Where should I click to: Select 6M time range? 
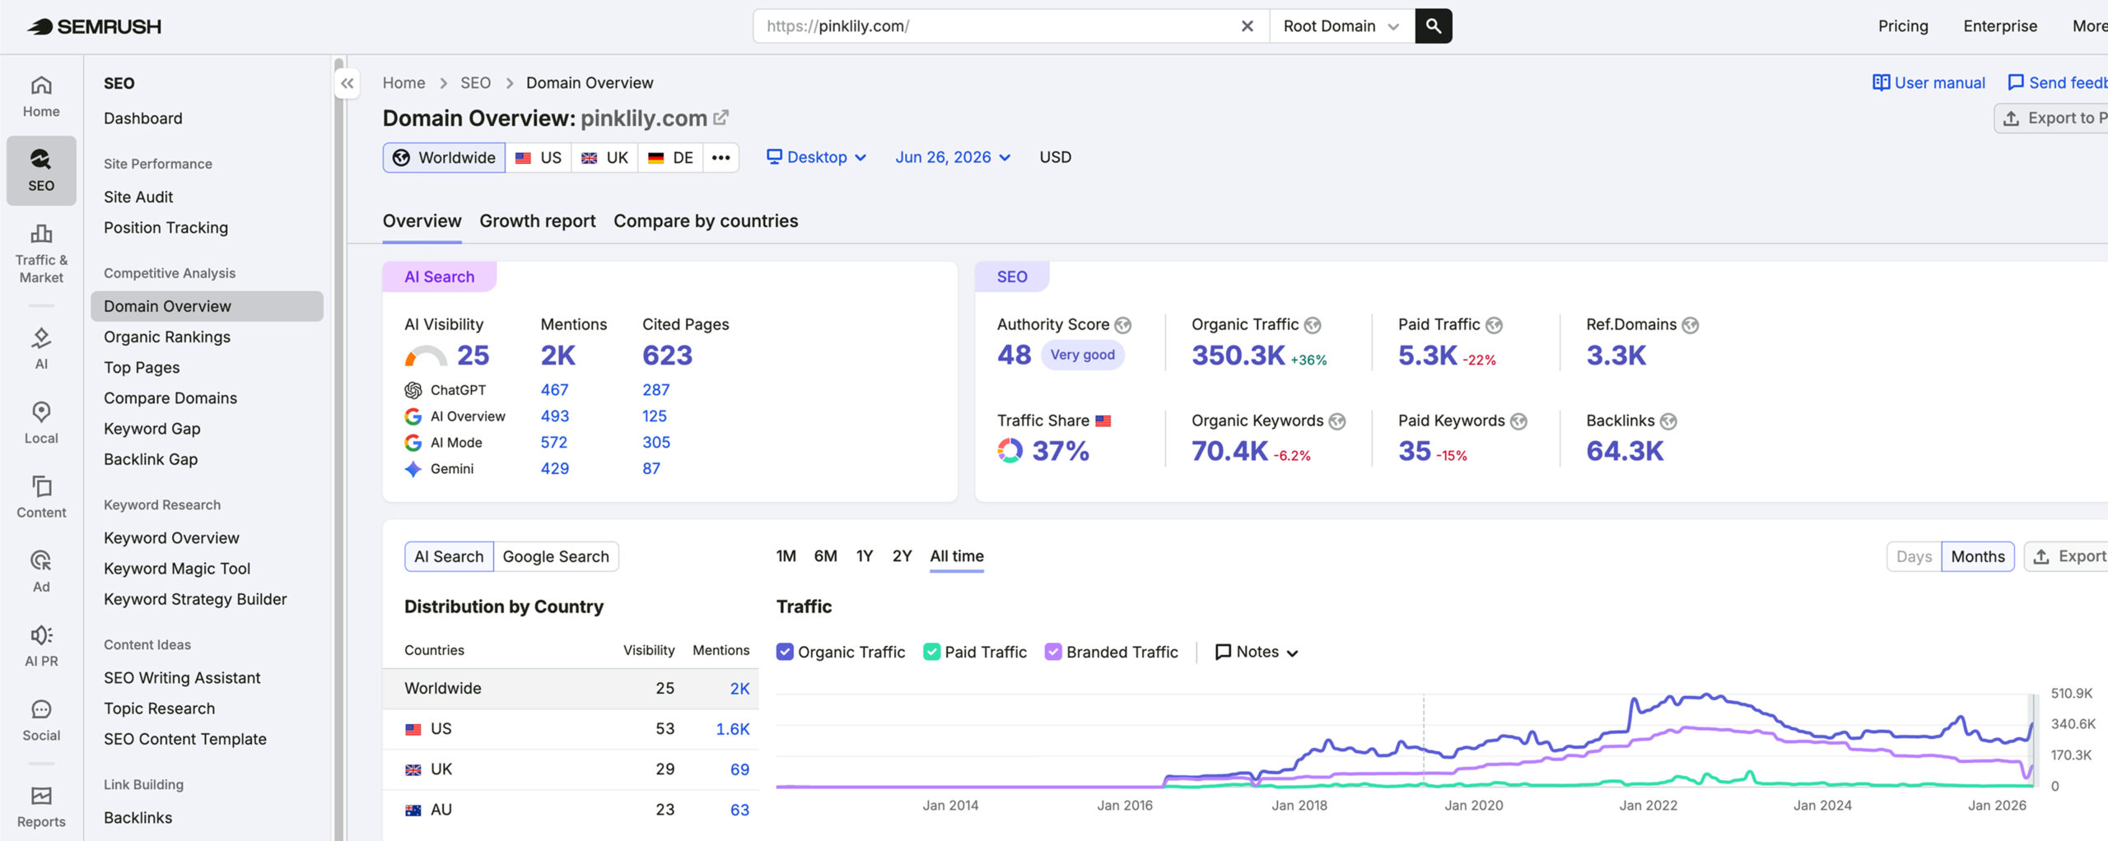tap(825, 556)
